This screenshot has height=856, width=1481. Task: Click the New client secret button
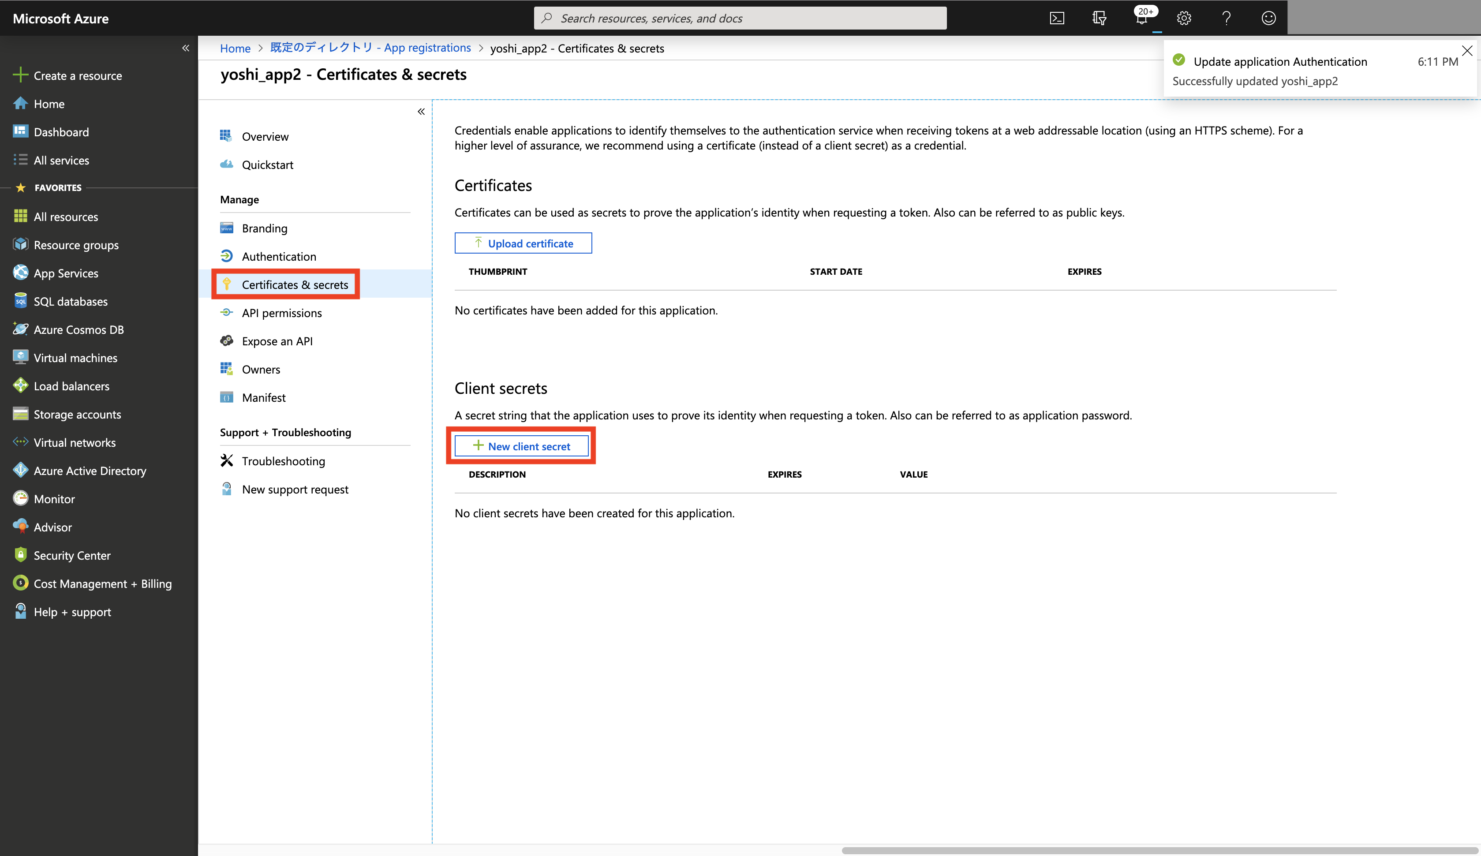(522, 446)
